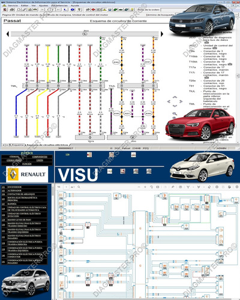Open the Editar menu
The image size is (240, 300).
coord(25,5)
